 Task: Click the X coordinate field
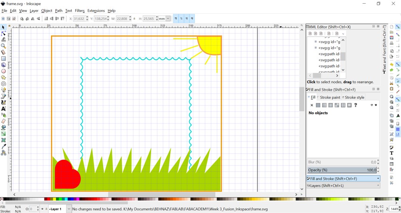click(79, 19)
